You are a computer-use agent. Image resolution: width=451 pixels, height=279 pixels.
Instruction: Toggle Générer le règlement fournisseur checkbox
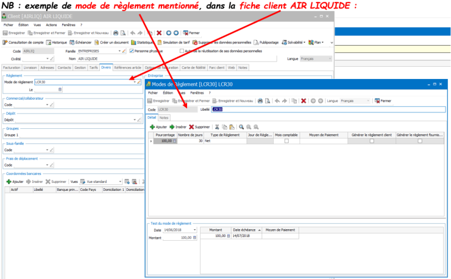(420, 141)
